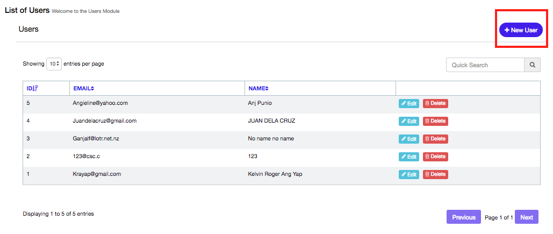Sort table by ID column
This screenshot has width=553, height=234.
[x=32, y=88]
